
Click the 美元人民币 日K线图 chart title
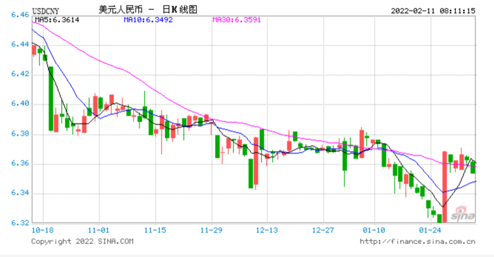click(x=148, y=10)
